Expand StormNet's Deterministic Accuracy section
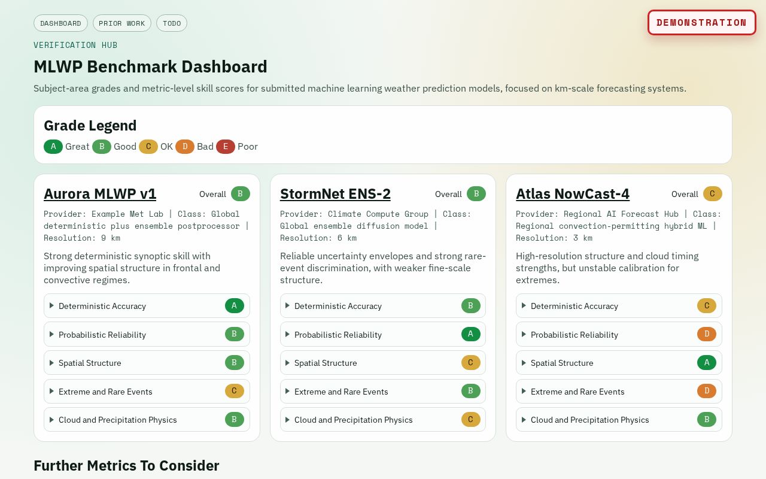 pos(383,306)
